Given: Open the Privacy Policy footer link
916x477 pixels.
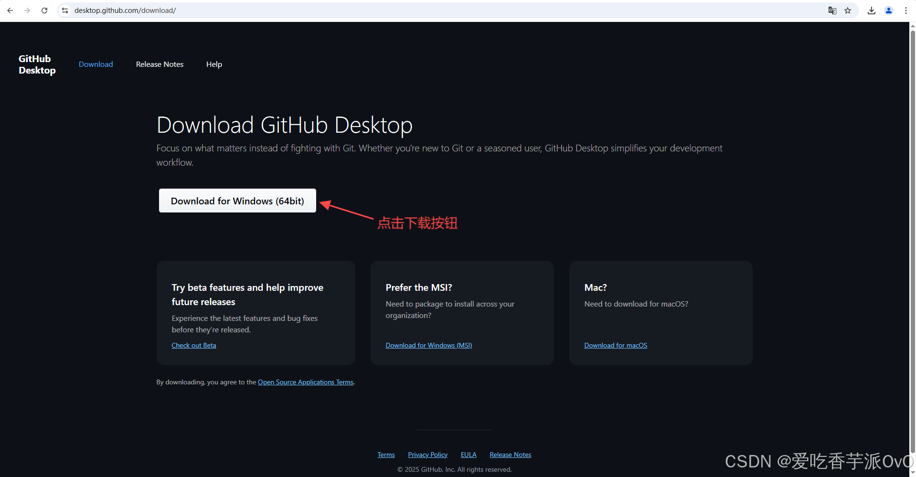Looking at the screenshot, I should 427,455.
